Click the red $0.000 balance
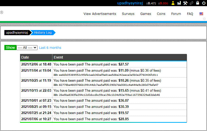The width and height of the screenshot is (207, 131). click(x=163, y=3)
